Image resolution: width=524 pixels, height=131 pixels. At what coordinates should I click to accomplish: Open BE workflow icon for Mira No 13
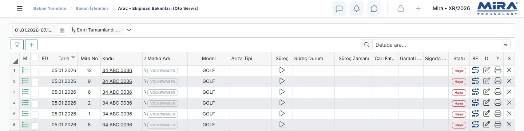(x=475, y=70)
